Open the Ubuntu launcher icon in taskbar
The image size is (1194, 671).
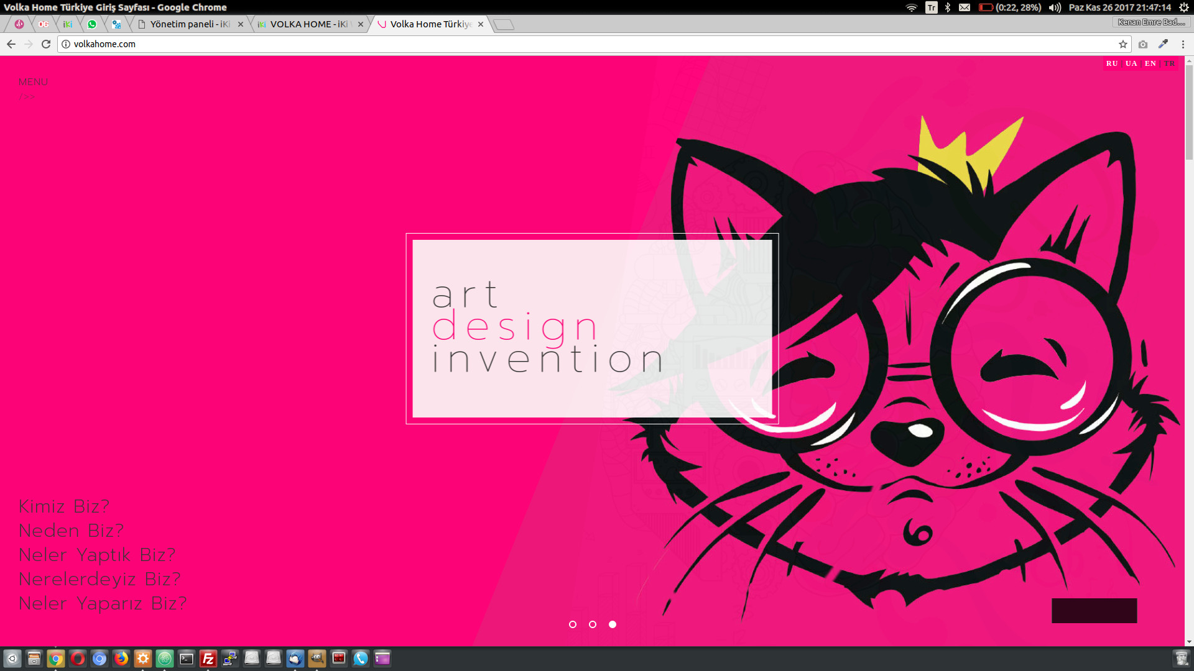pyautogui.click(x=12, y=659)
